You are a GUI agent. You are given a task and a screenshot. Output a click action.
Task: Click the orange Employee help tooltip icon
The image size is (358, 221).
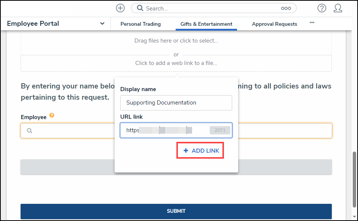tap(52, 116)
